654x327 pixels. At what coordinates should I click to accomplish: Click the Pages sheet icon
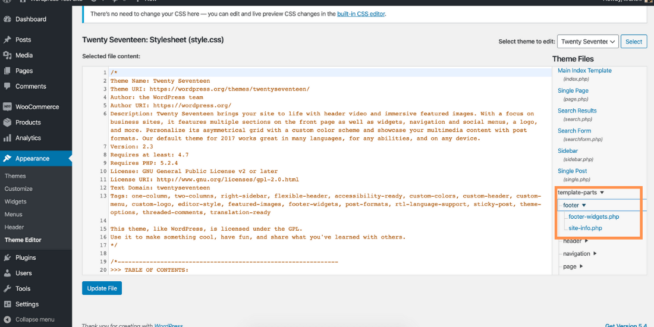click(x=7, y=71)
